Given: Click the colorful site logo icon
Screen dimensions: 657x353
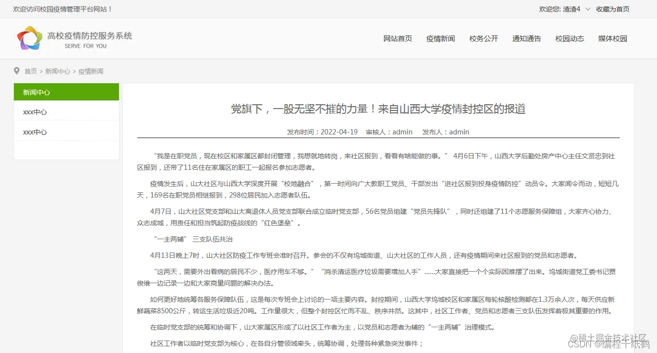Looking at the screenshot, I should pyautogui.click(x=30, y=38).
